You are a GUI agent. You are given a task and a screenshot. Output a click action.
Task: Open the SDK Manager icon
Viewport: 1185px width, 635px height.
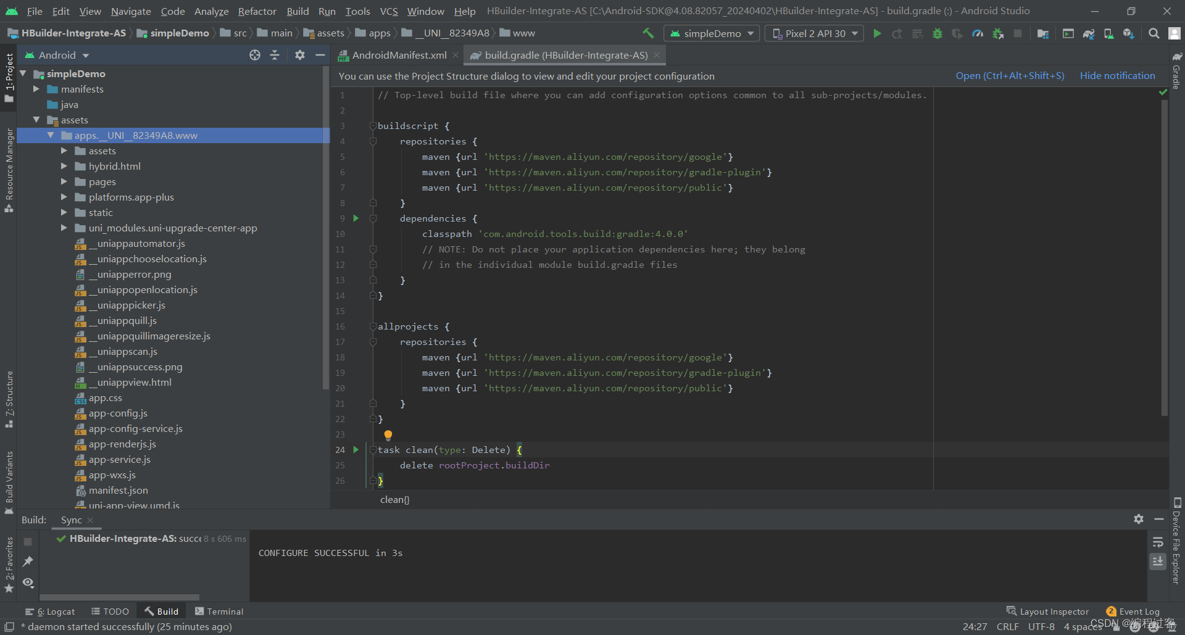(x=1129, y=33)
